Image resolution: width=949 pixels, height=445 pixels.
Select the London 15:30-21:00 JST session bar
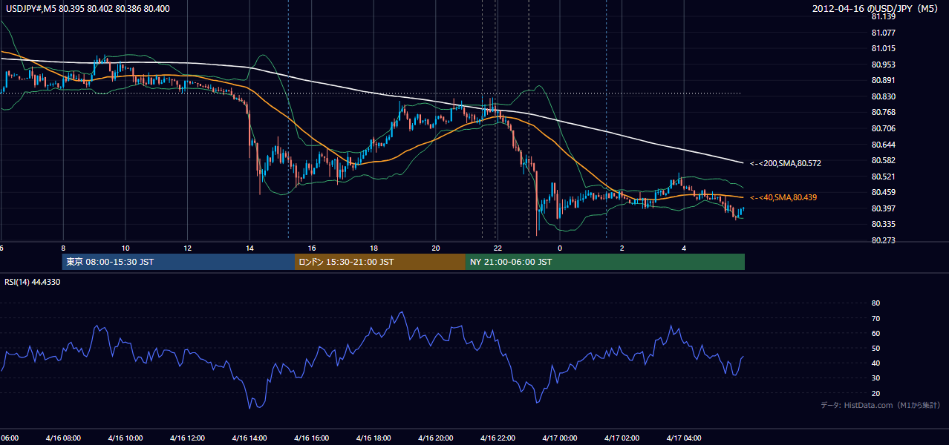(x=380, y=262)
